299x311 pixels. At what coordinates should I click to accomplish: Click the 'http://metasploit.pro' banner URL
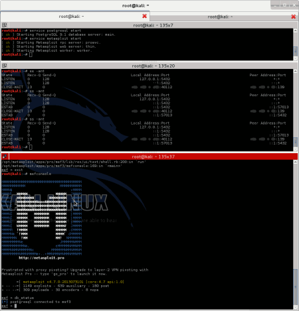coord(42,258)
